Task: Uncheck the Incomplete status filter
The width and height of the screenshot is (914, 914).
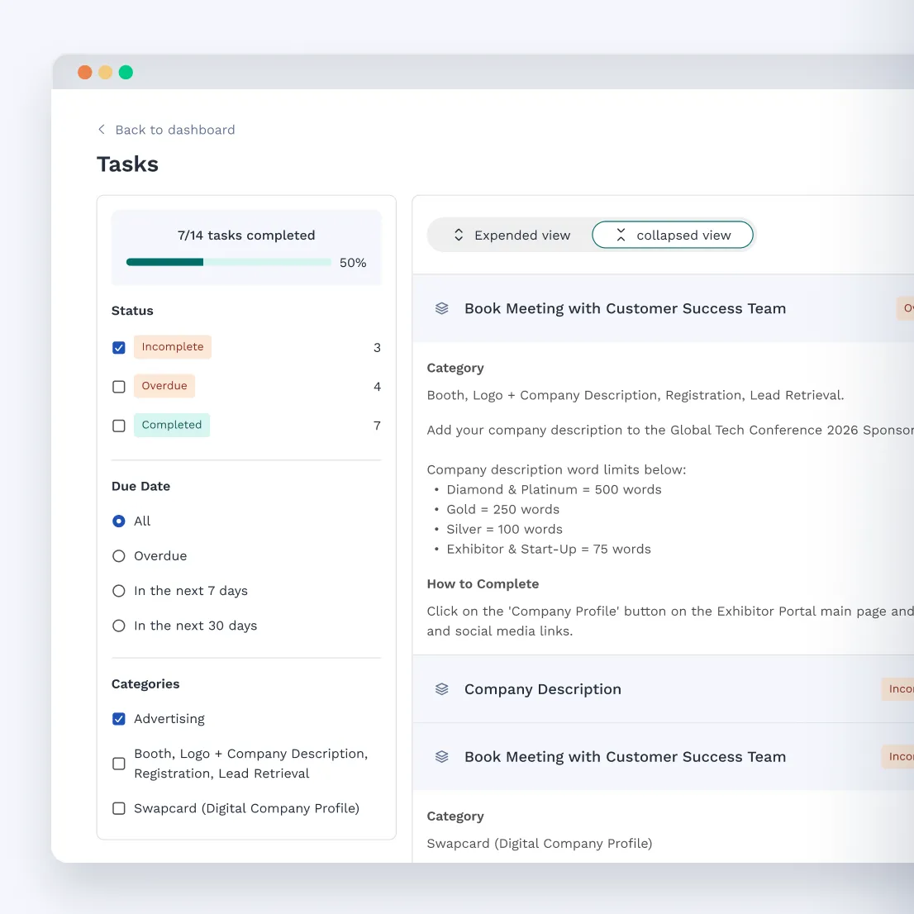Action: pos(118,347)
